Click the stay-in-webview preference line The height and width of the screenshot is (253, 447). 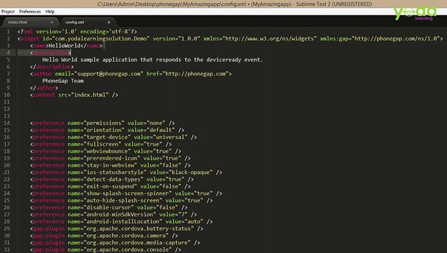tap(111, 165)
